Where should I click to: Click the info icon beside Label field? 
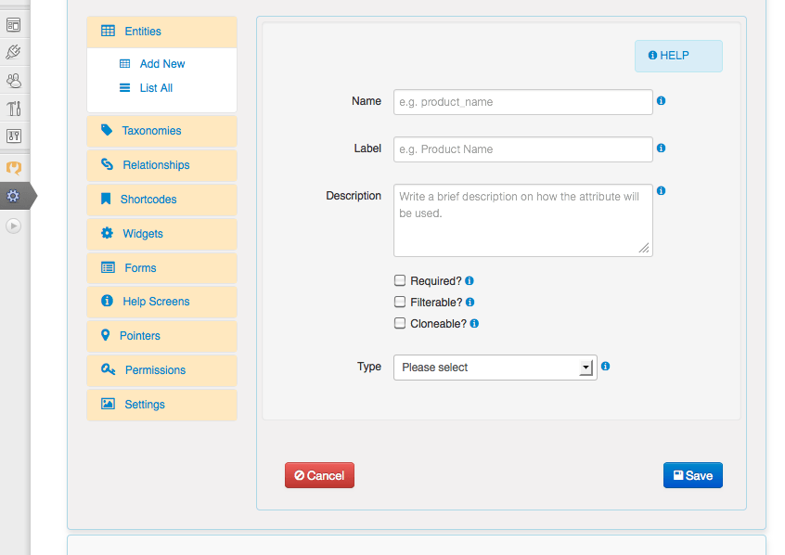point(661,148)
